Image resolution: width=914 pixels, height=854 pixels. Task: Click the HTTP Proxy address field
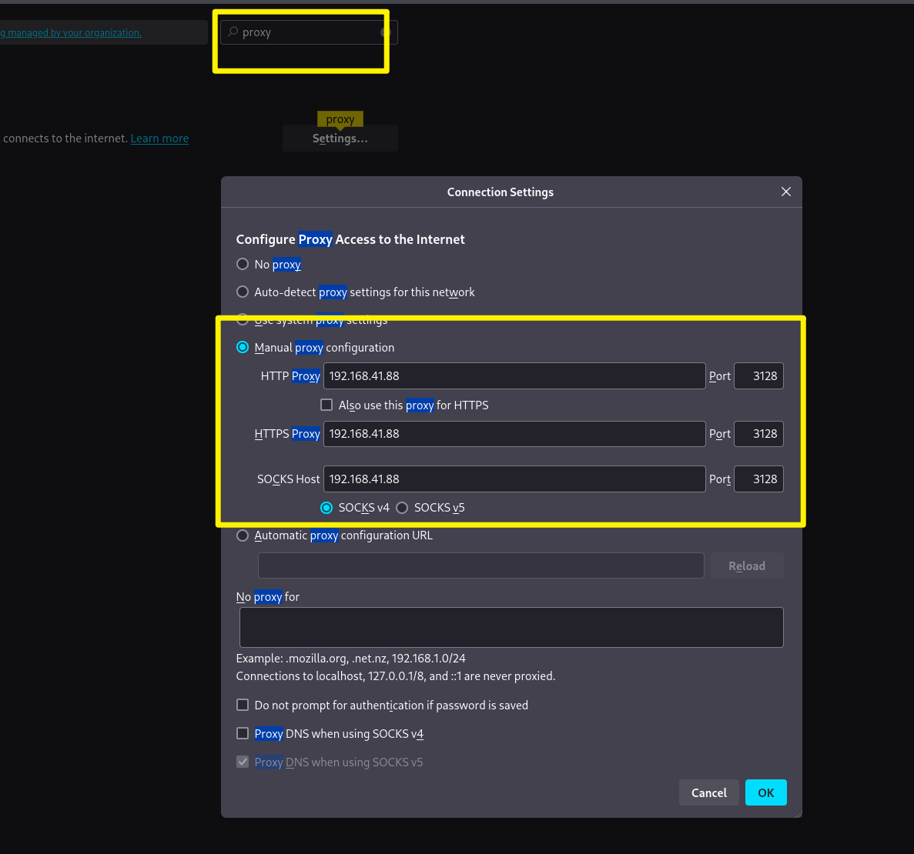pyautogui.click(x=514, y=376)
